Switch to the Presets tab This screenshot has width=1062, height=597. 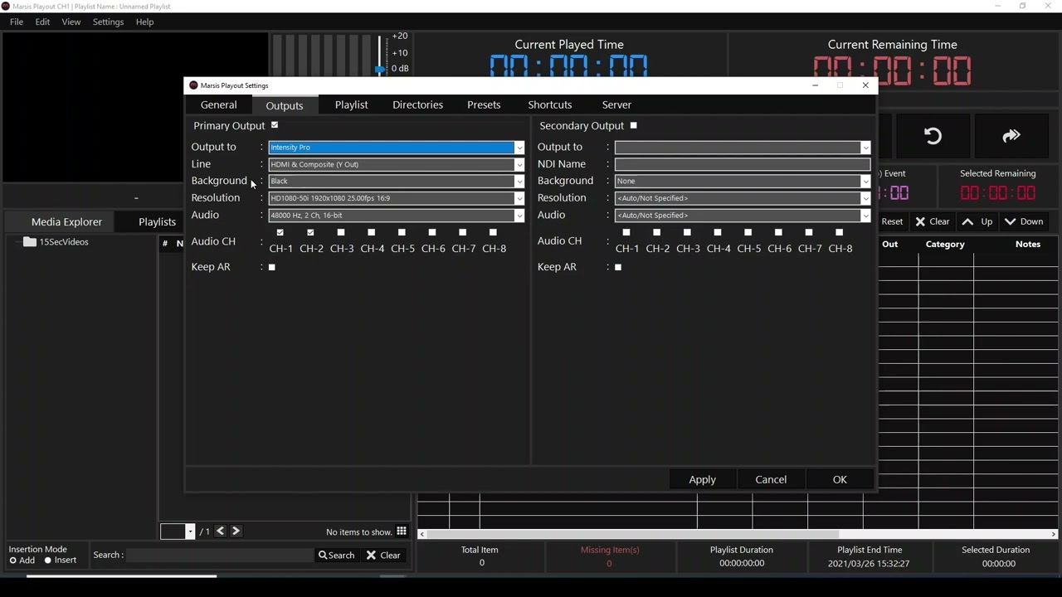click(x=484, y=105)
